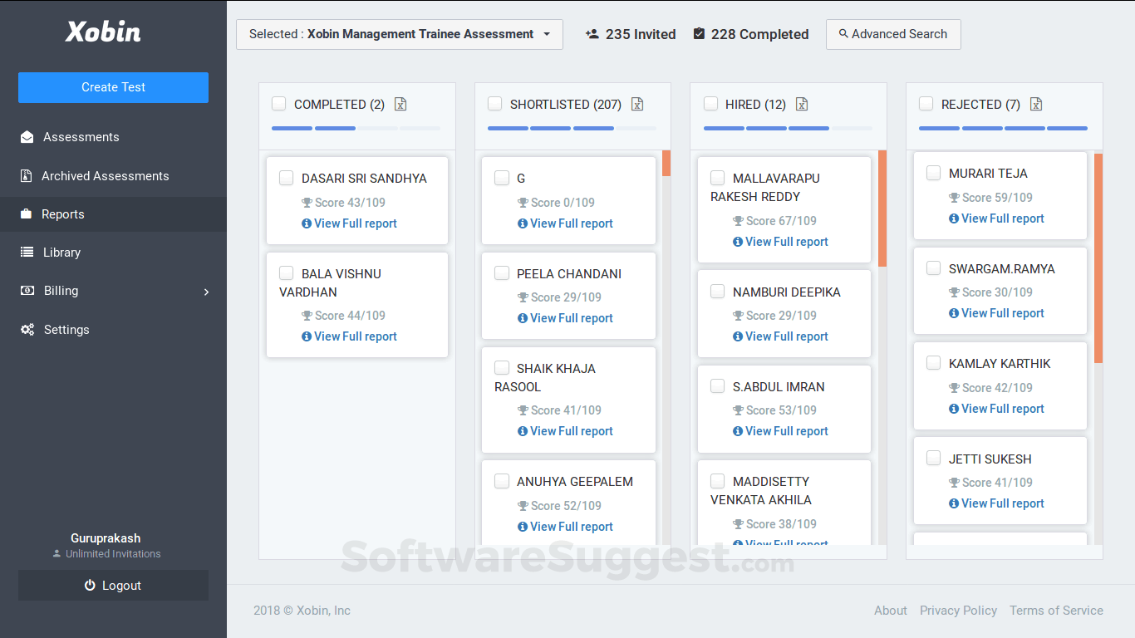Open Billing menu item
The width and height of the screenshot is (1135, 638).
(113, 291)
